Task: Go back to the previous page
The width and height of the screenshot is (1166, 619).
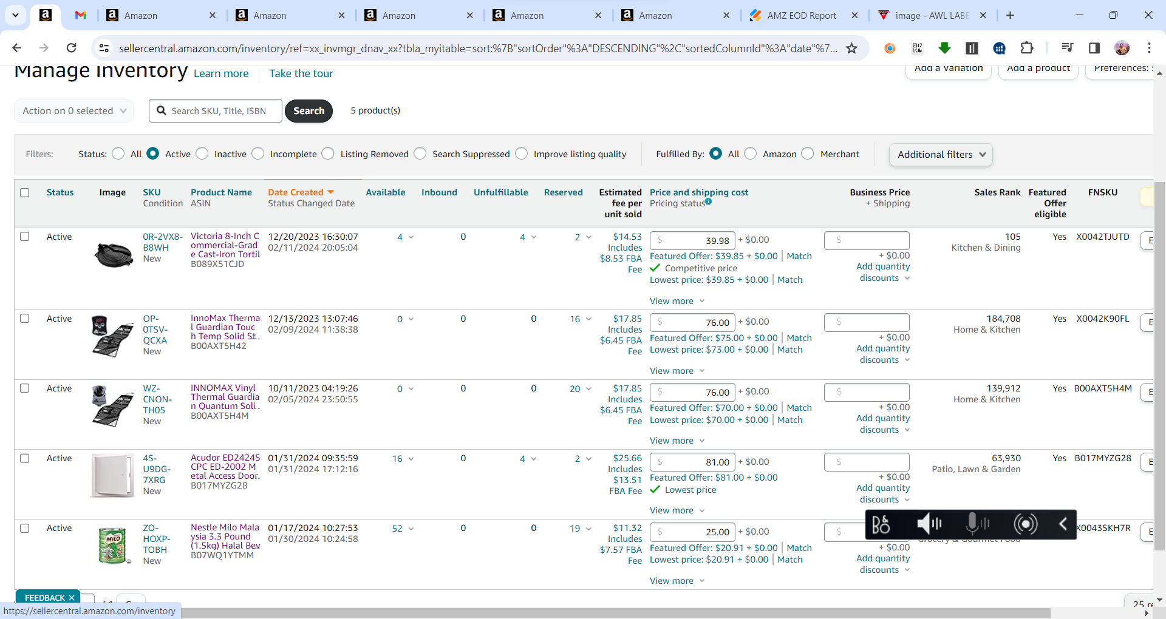Action: (x=17, y=48)
